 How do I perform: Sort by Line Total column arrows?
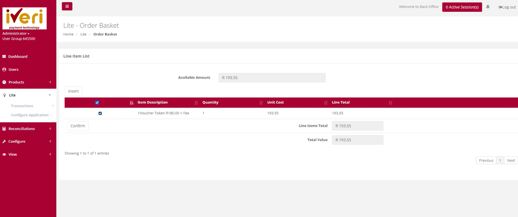[x=390, y=103]
